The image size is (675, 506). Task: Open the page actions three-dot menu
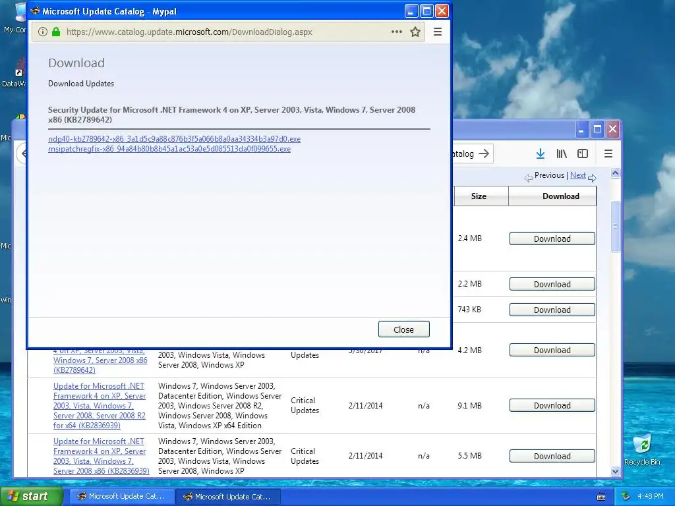[x=396, y=32]
